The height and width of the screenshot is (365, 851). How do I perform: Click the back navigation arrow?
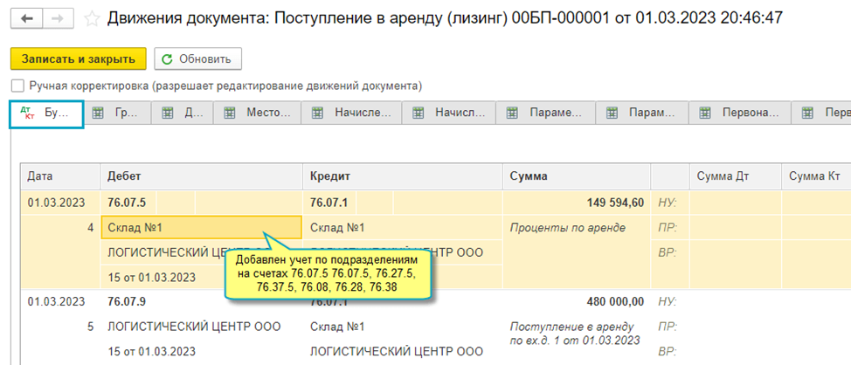[30, 17]
